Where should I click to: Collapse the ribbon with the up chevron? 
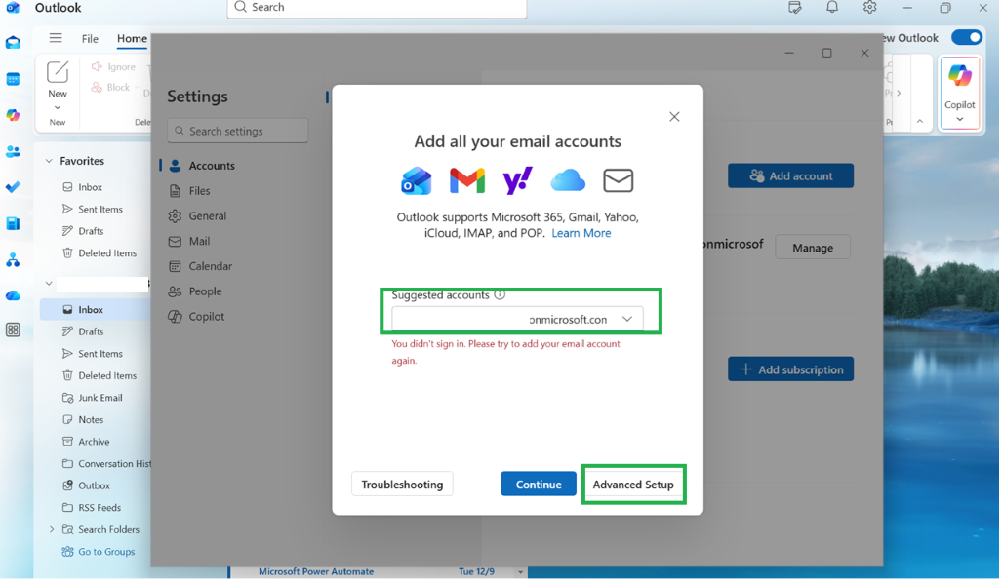click(920, 122)
